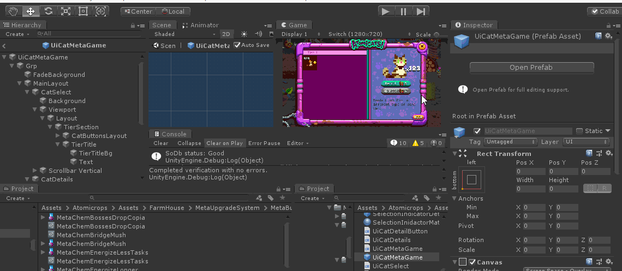Click the anchor presets box
This screenshot has height=271, width=622.
point(471,180)
